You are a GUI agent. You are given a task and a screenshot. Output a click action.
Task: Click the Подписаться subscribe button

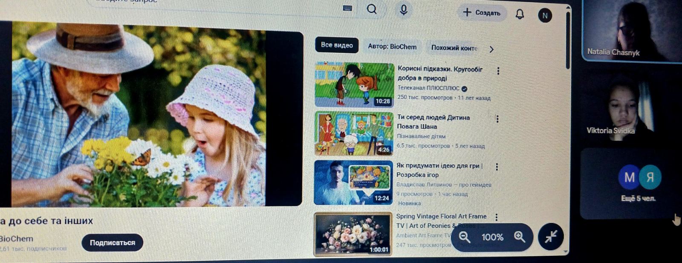pyautogui.click(x=112, y=243)
